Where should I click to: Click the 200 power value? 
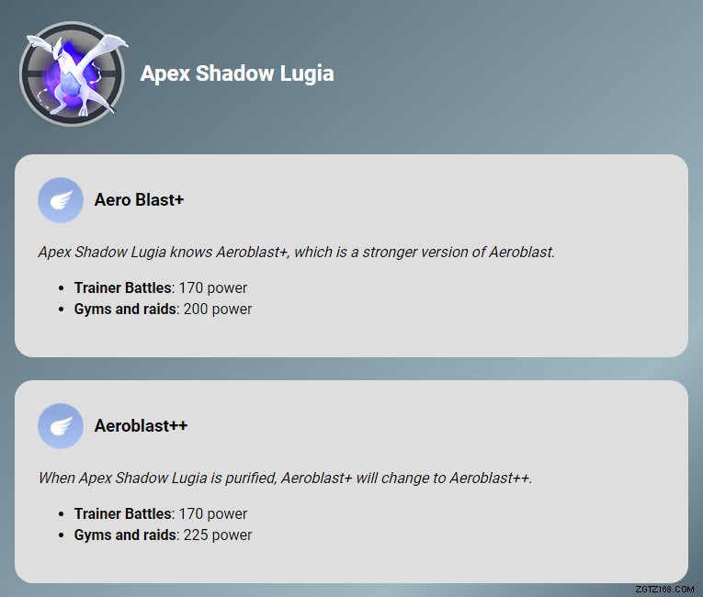218,309
